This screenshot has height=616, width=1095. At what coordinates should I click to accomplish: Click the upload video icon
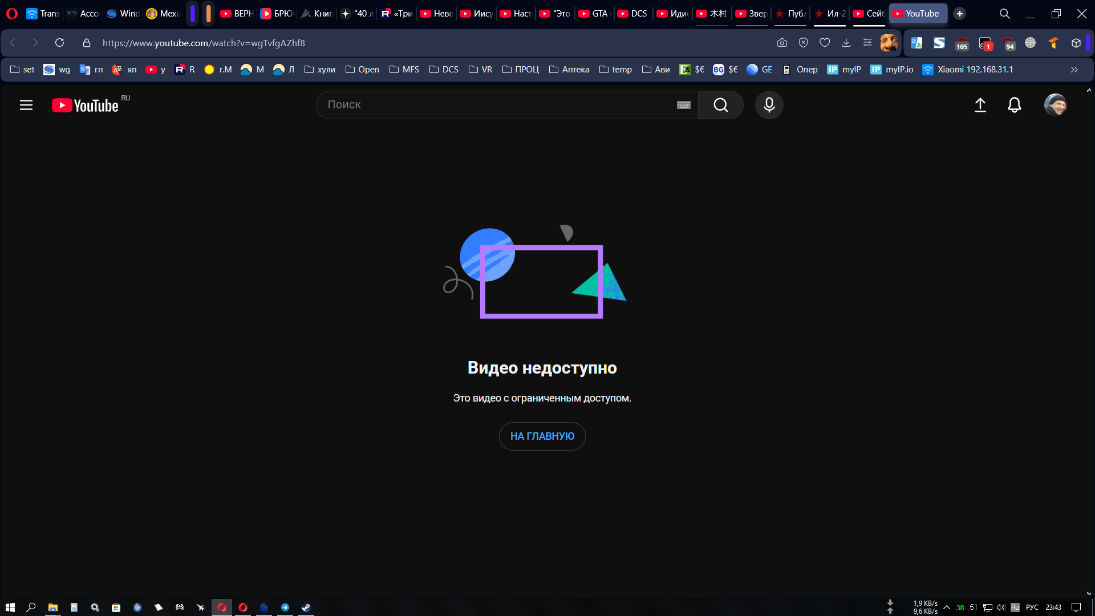(x=980, y=105)
